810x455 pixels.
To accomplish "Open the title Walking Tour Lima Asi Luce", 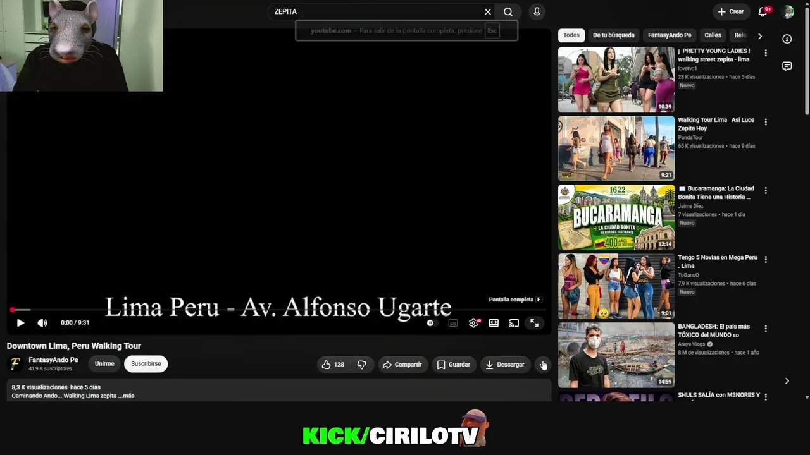I will [716, 124].
